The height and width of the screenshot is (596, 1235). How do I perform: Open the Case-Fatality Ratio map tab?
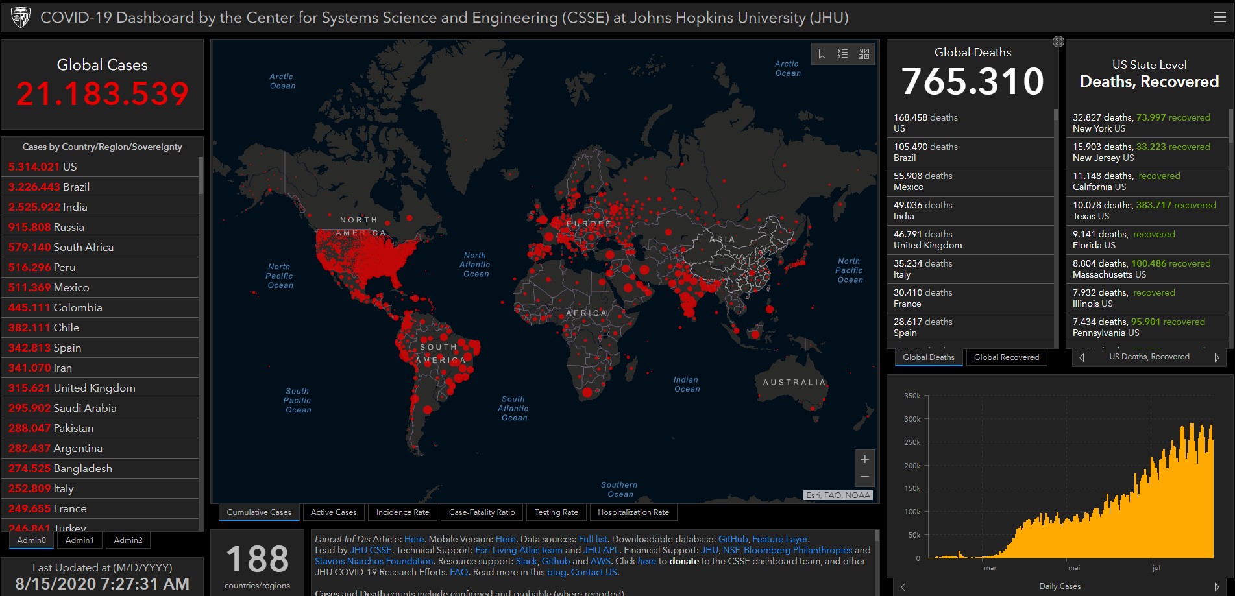[482, 512]
